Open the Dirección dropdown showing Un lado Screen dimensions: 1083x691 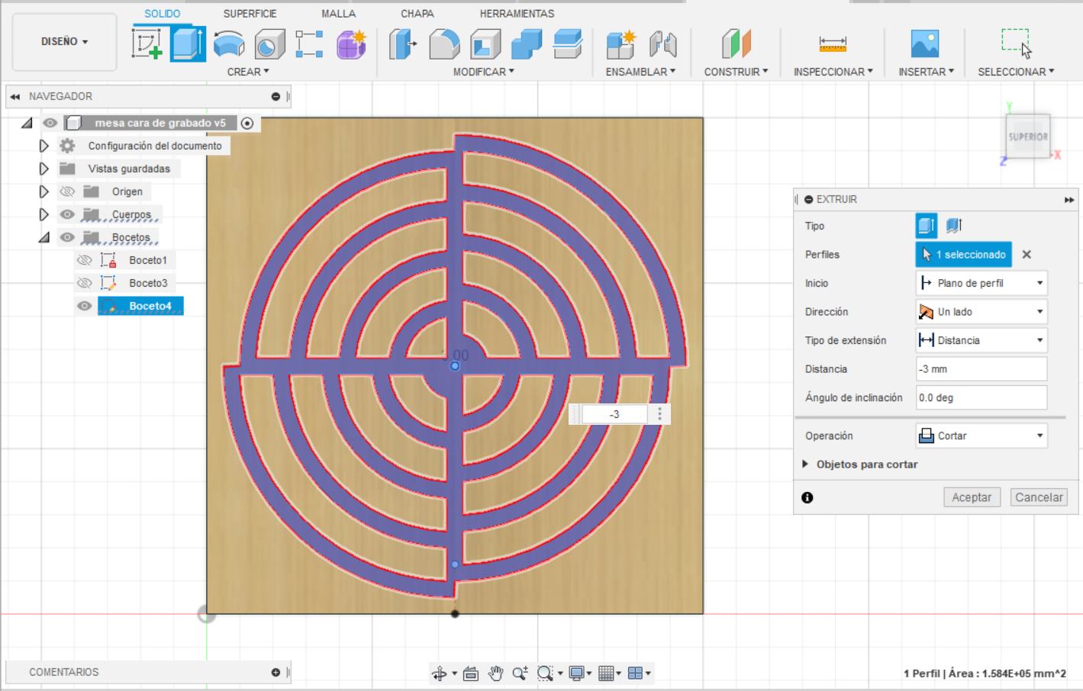(x=981, y=311)
